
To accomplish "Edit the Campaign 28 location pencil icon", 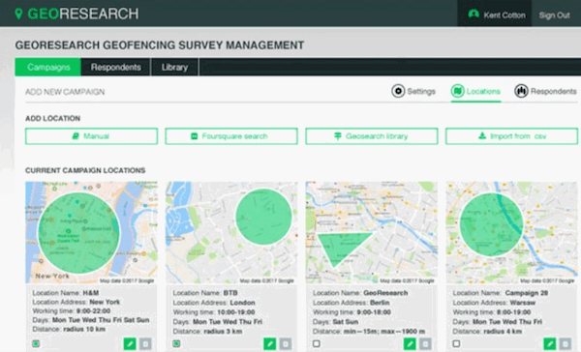I will (550, 344).
